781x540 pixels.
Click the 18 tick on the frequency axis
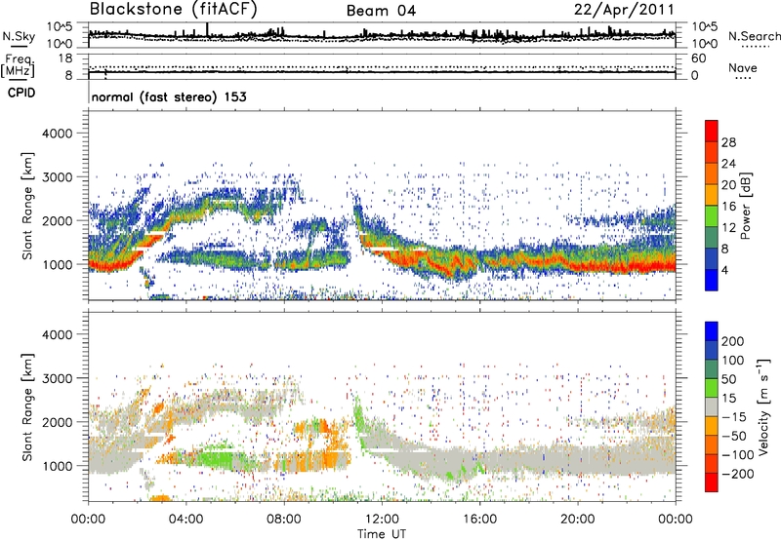65,58
